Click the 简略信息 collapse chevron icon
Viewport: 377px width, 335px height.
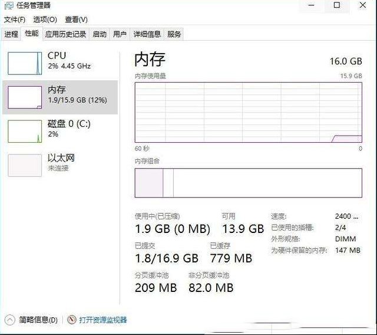[x=10, y=320]
